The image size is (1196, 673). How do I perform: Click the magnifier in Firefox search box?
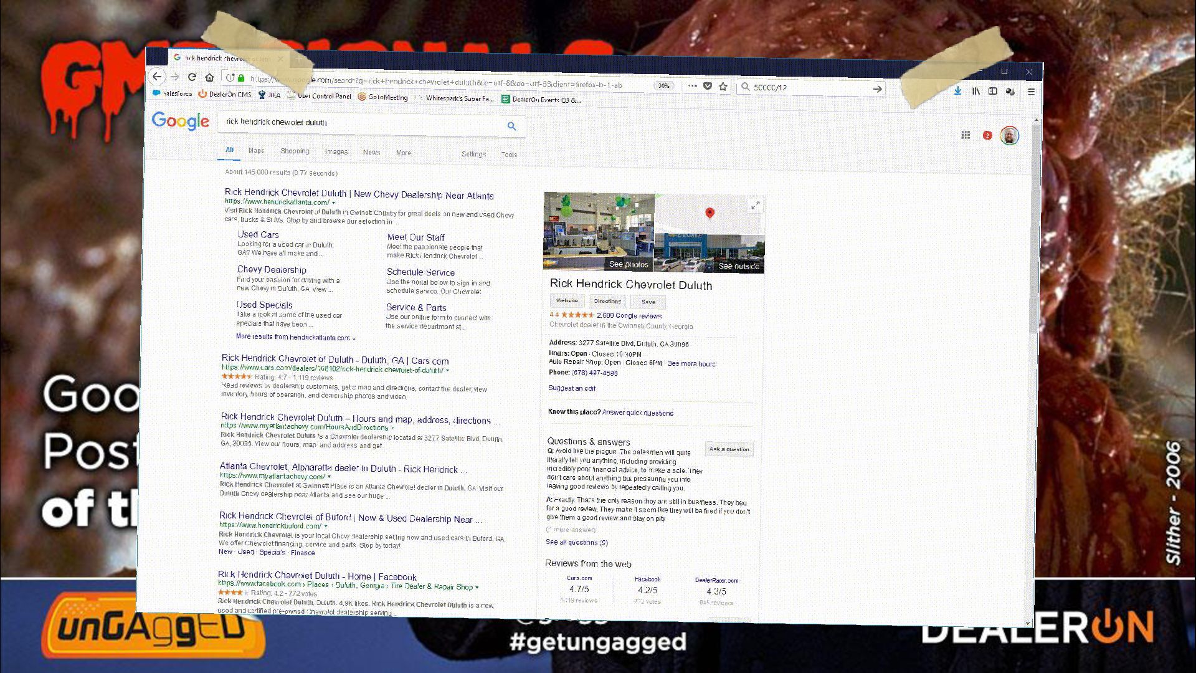click(745, 87)
